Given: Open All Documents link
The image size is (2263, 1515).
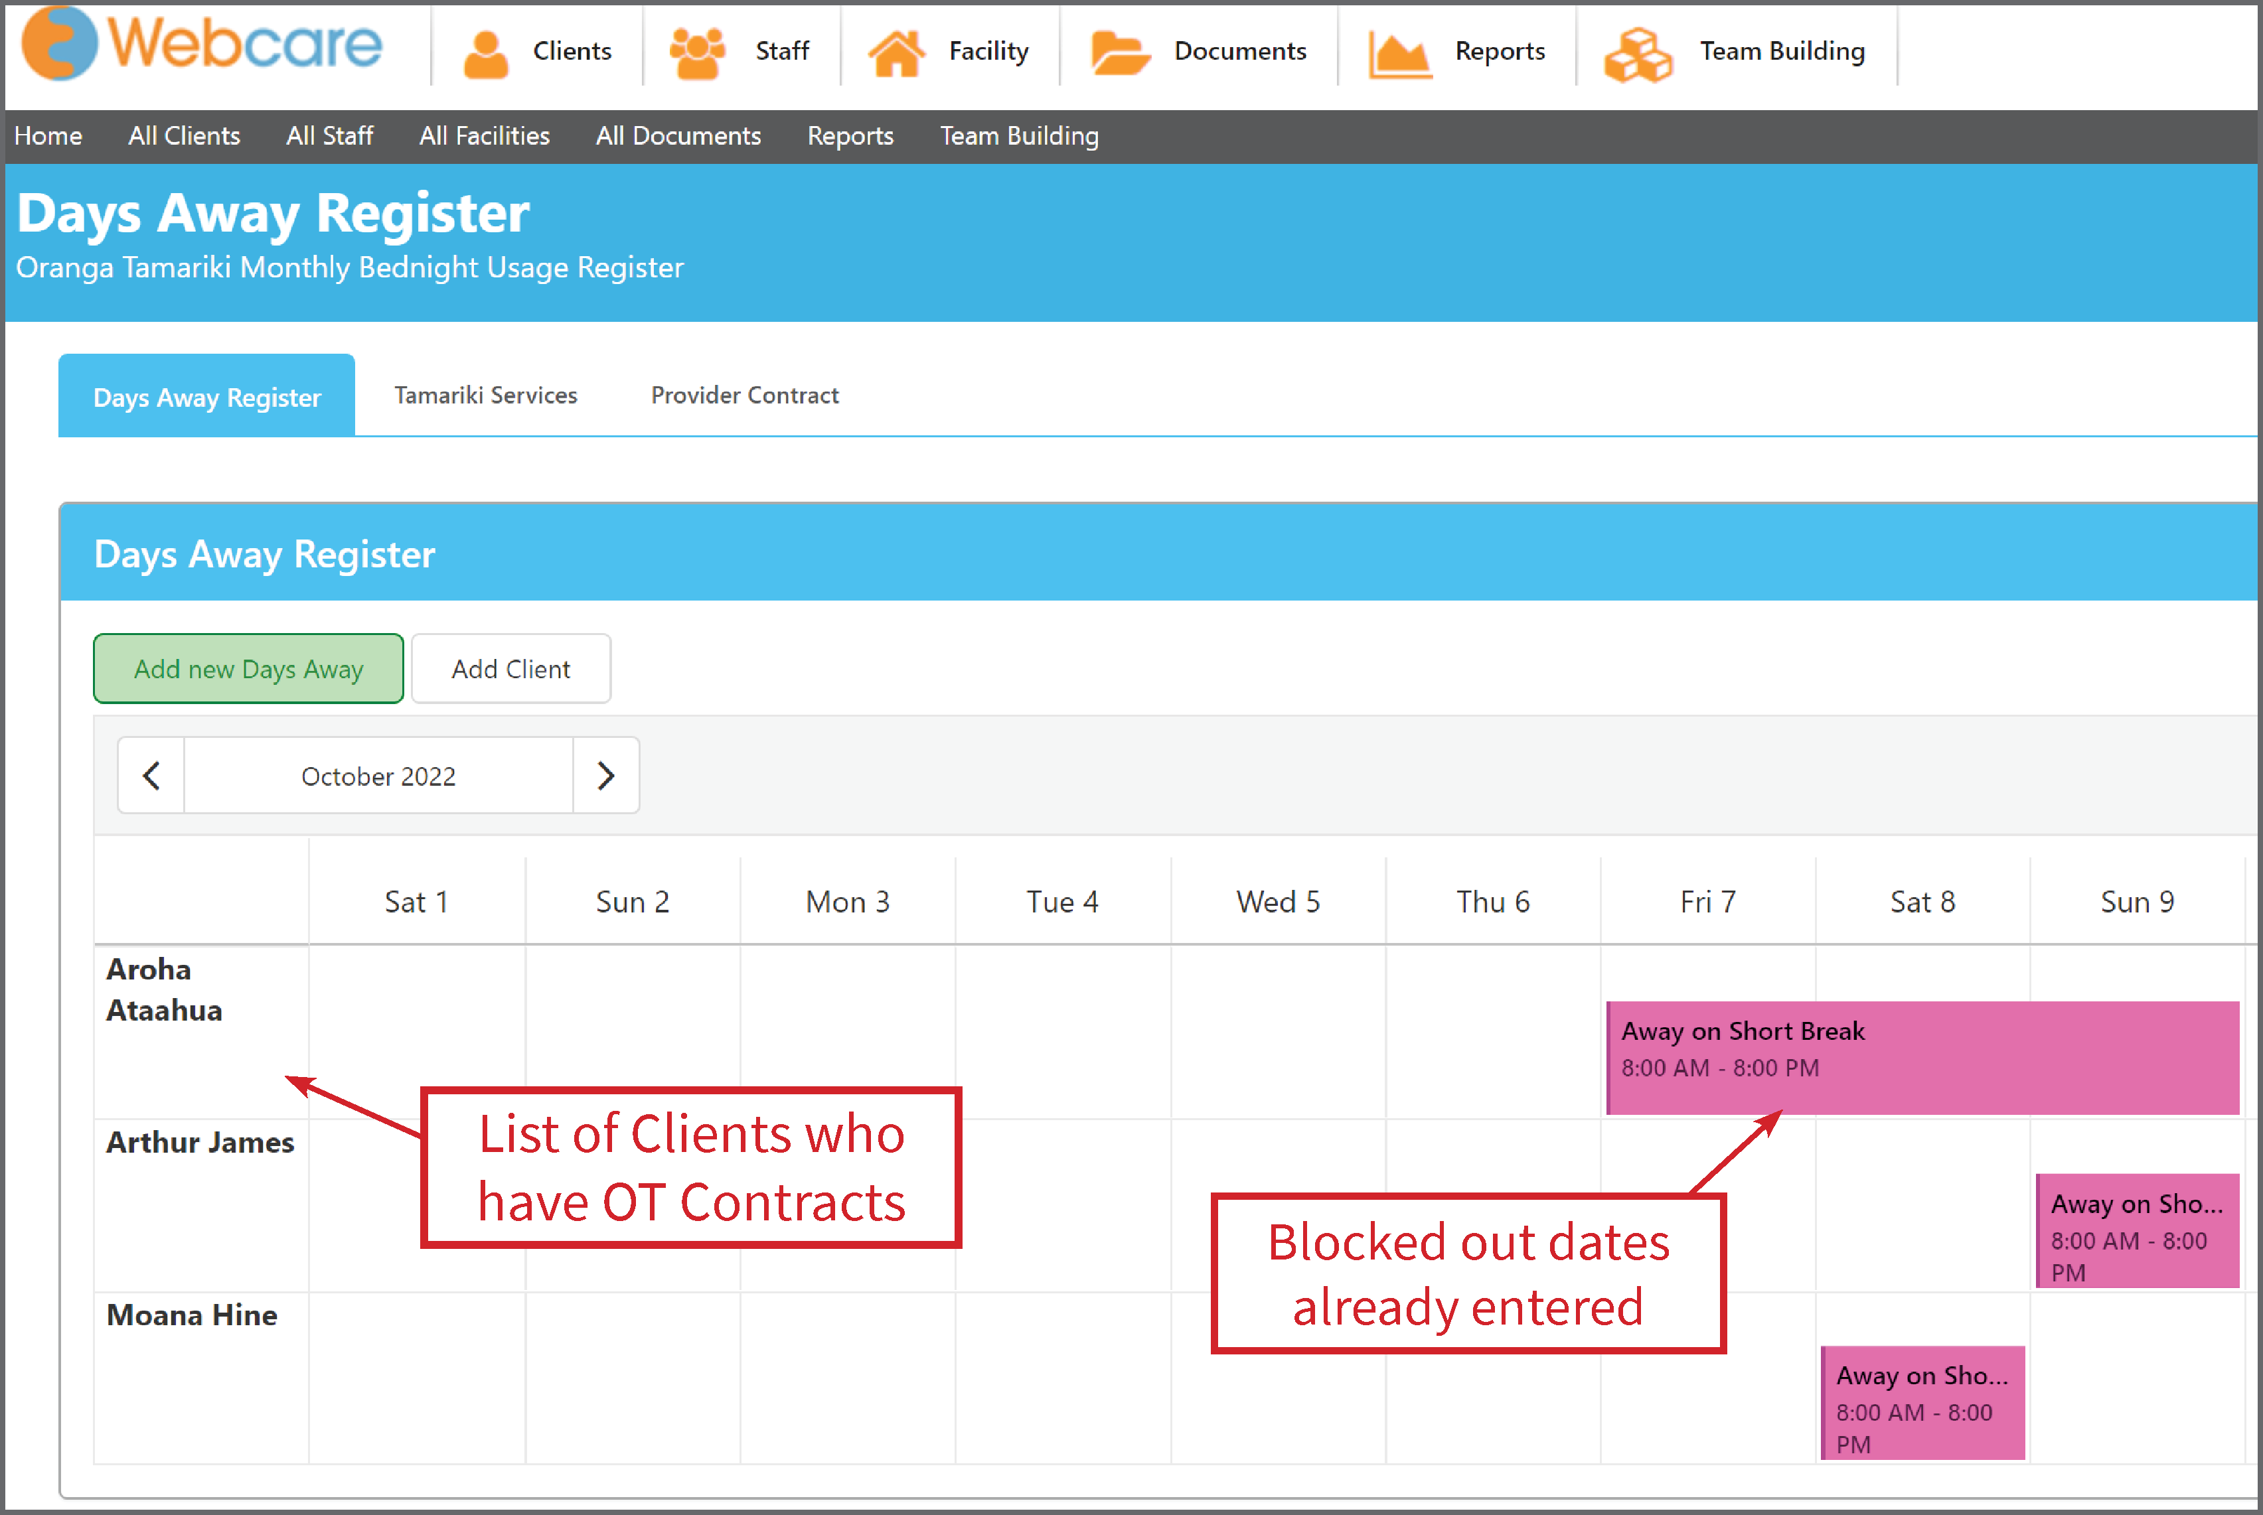Looking at the screenshot, I should (x=678, y=136).
